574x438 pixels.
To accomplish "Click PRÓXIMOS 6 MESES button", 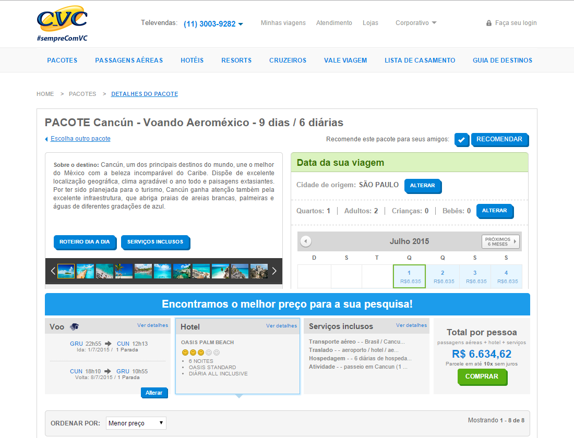I will click(x=500, y=241).
